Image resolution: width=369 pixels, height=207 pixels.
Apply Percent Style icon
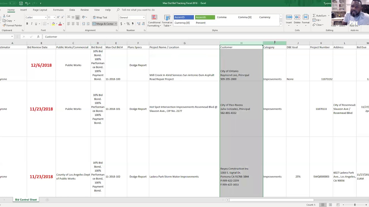point(128,24)
